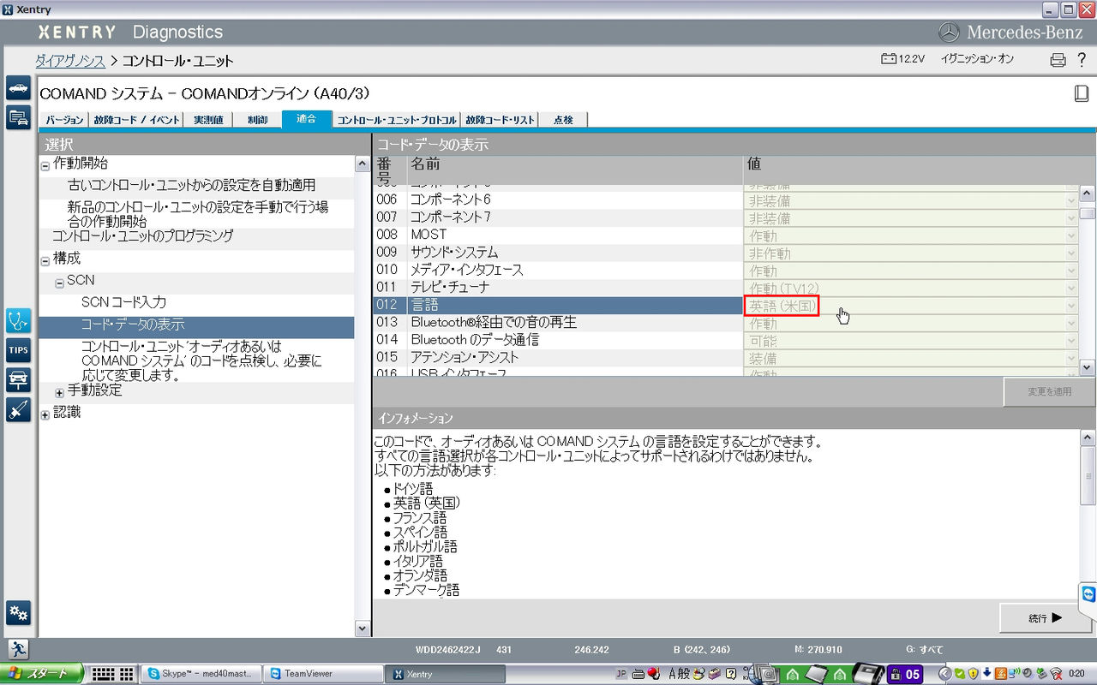1097x685 pixels.
Task: Open the TIPS panel icon
Action: click(18, 349)
